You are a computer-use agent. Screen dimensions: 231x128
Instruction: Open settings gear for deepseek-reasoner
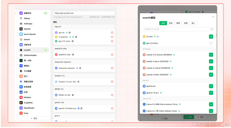pos(80,68)
